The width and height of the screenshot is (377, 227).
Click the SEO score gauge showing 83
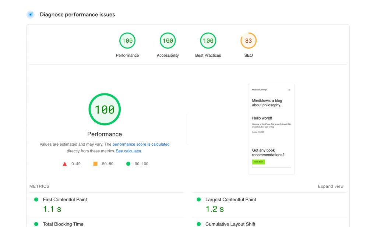click(249, 40)
